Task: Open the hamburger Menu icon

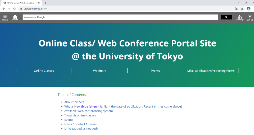Action: coord(5,18)
